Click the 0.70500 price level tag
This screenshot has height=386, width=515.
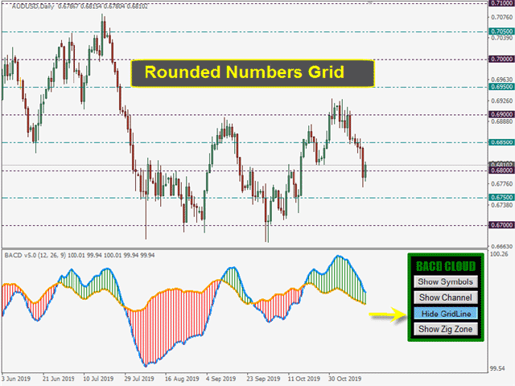point(501,31)
